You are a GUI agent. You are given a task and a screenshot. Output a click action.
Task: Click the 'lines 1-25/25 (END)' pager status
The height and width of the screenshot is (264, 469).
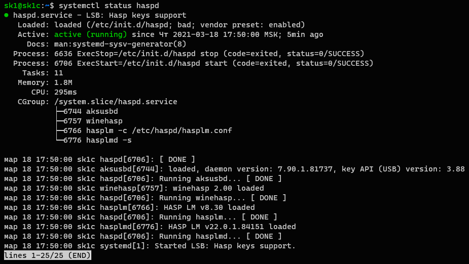coord(48,255)
